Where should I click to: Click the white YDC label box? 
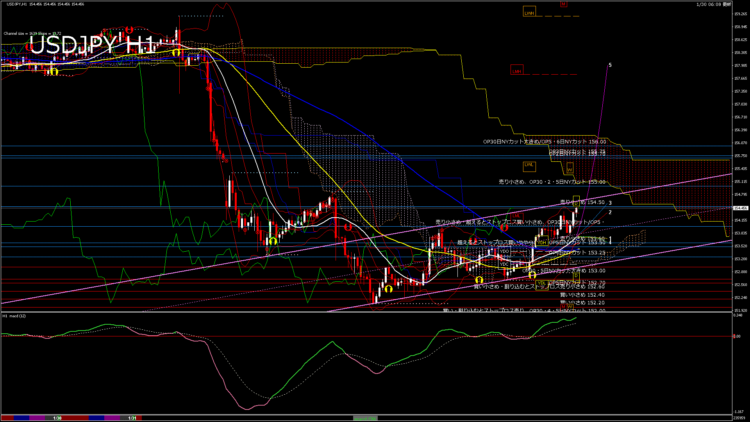[x=504, y=264]
